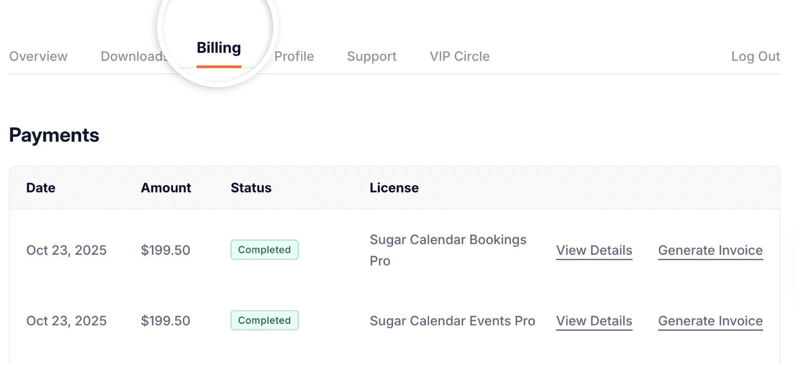The width and height of the screenshot is (795, 365).
Task: Click the Completed badge for Events Pro
Action: (x=264, y=320)
